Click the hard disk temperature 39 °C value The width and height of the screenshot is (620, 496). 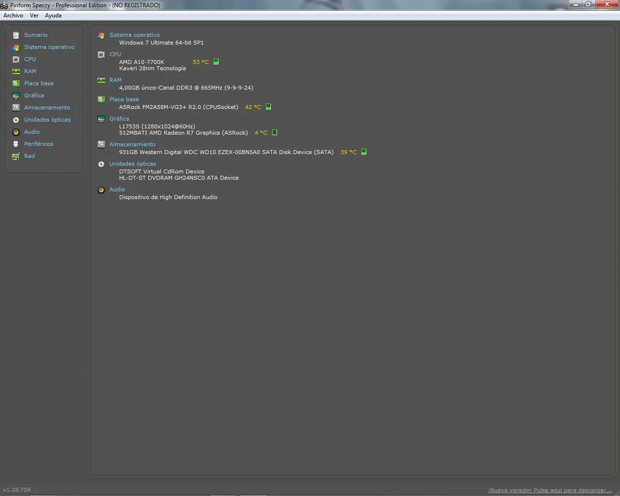348,152
